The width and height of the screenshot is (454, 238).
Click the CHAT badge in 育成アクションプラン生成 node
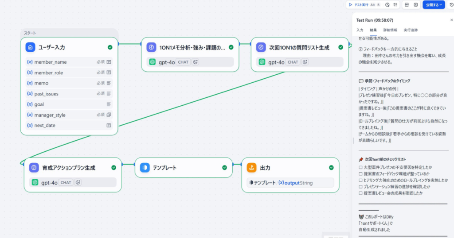tap(66, 182)
